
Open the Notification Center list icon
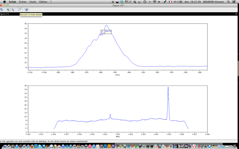click(x=235, y=2)
